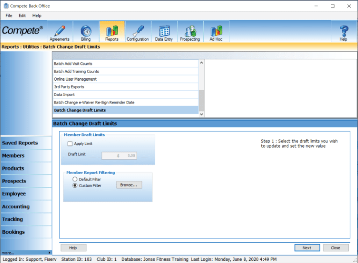Click the Browse... button
Viewport: 358px width, 263px height.
pos(129,185)
